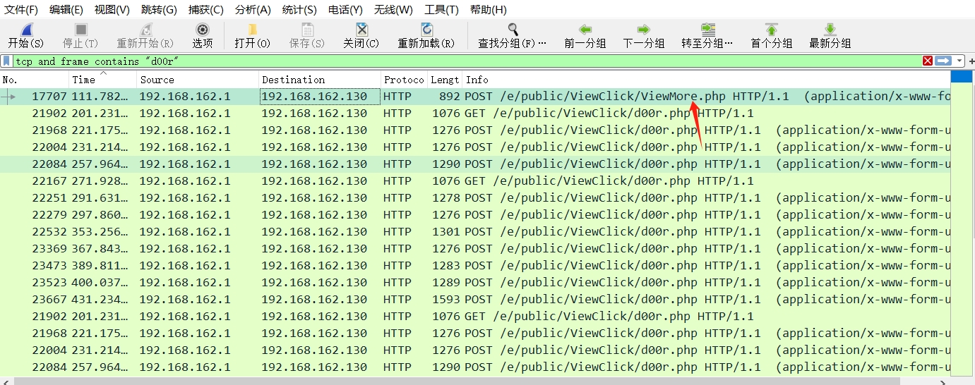This screenshot has width=975, height=385.
Task: Open a capture file with 打开(O)
Action: click(x=252, y=30)
